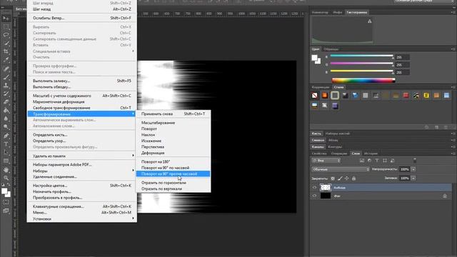Apply the yellow square style preset
This screenshot has height=257, width=457.
[426, 95]
